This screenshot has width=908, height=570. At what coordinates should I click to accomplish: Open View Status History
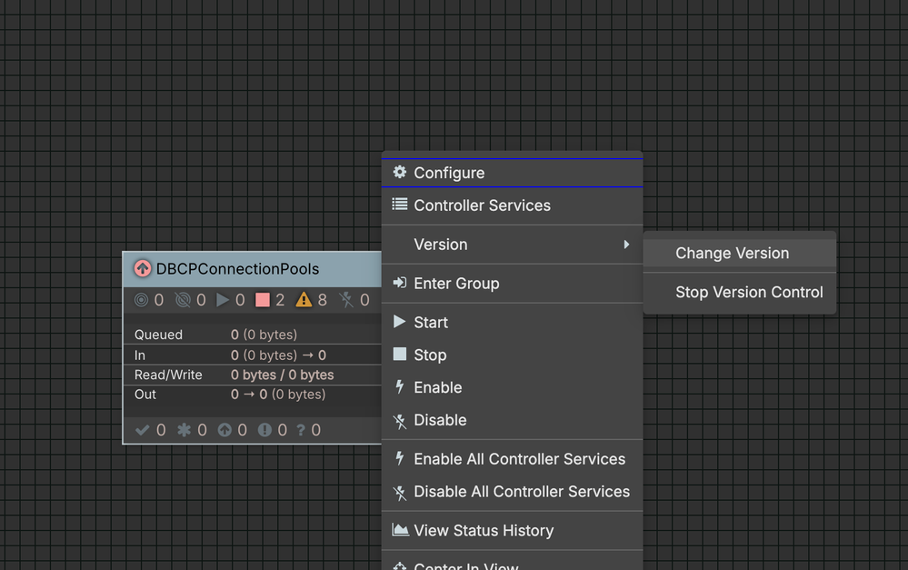512,530
